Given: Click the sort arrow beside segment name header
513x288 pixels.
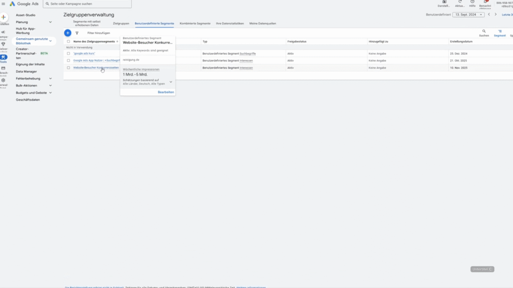Looking at the screenshot, I should (117, 41).
